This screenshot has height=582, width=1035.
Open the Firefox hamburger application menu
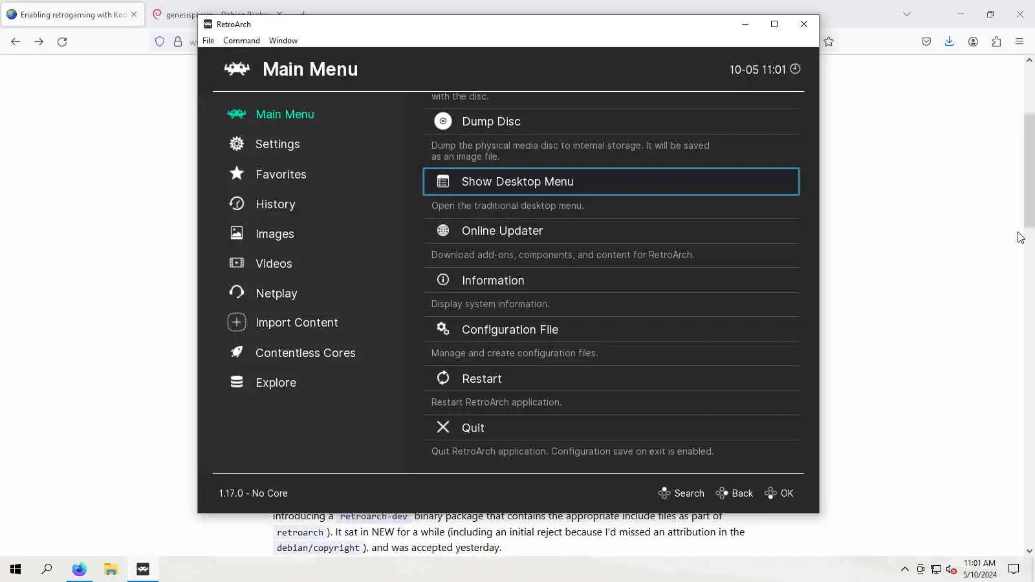pos(1019,41)
